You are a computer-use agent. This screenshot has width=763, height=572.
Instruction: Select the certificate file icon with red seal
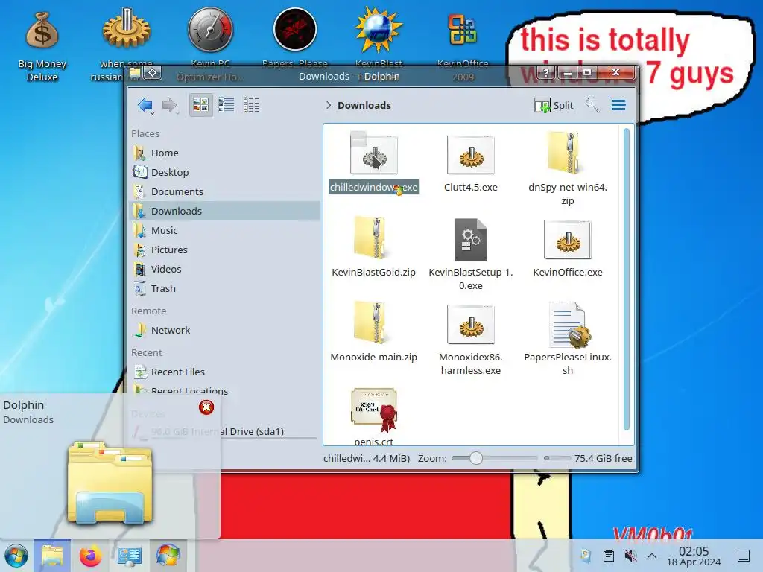click(374, 410)
